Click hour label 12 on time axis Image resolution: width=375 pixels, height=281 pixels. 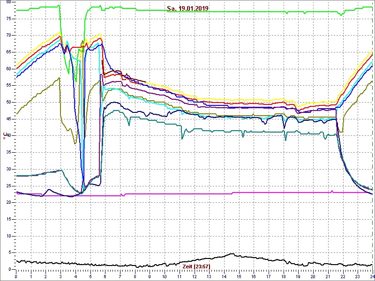pyautogui.click(x=195, y=277)
